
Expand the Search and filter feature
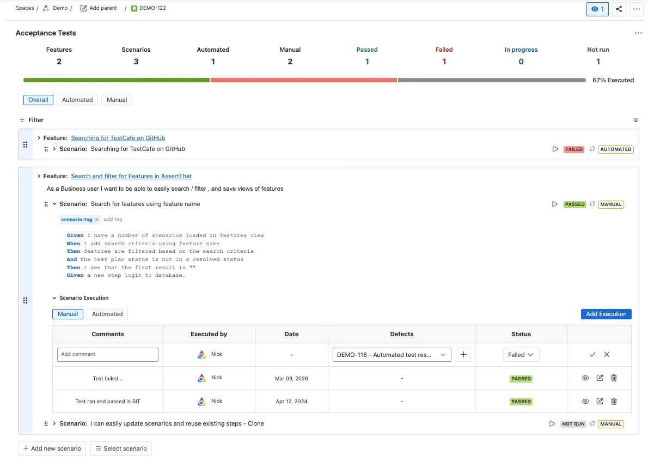pos(39,176)
